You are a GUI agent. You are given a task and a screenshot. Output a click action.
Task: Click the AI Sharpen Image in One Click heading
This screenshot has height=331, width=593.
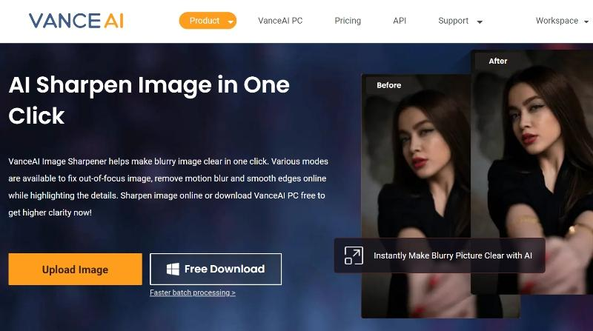point(148,100)
